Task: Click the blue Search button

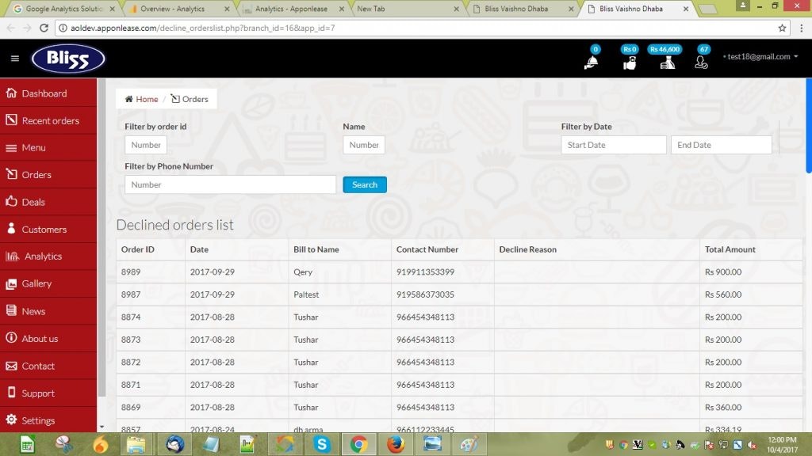Action: 365,184
